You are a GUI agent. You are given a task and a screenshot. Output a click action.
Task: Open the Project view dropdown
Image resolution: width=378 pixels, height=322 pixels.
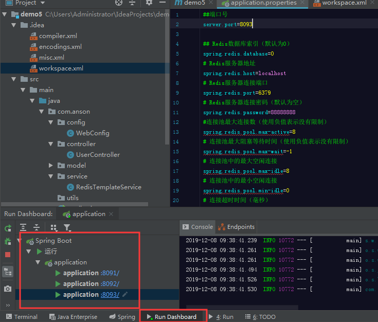(x=43, y=3)
